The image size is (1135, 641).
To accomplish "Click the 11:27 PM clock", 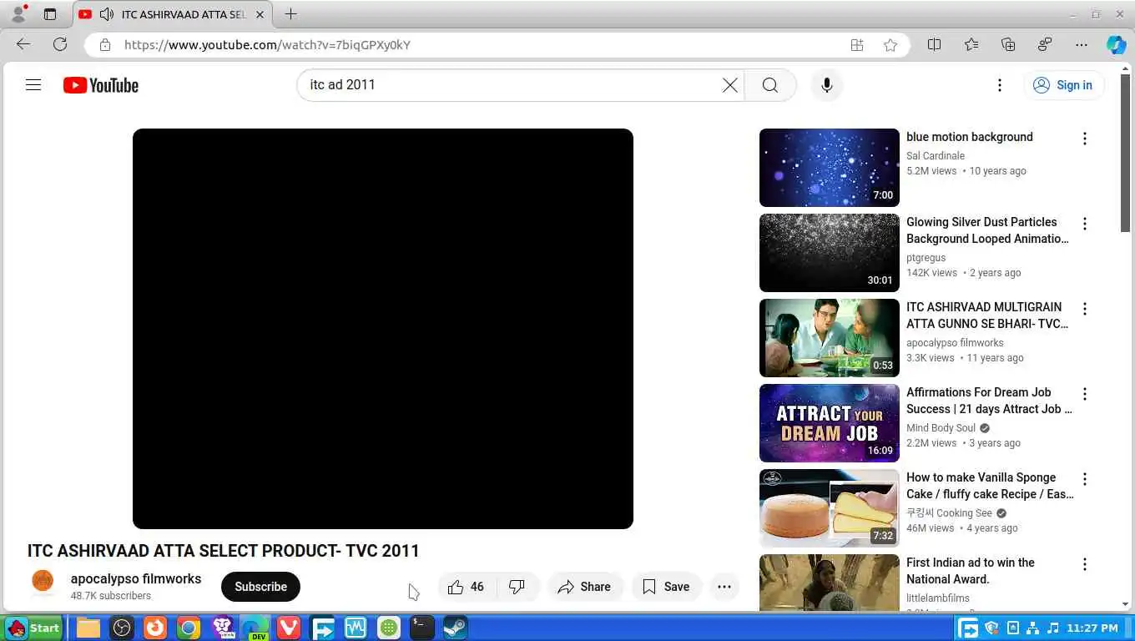I will click(1092, 628).
